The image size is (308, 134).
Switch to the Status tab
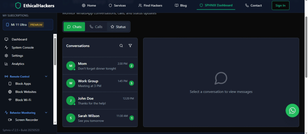click(118, 27)
